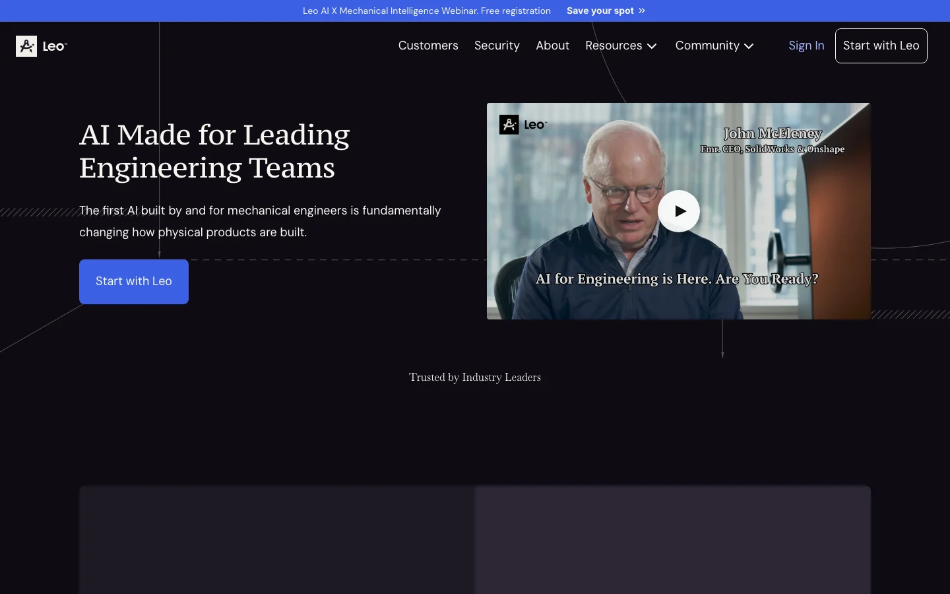Click the John McEleney name caption in the video
The height and width of the screenshot is (594, 950).
click(x=773, y=134)
